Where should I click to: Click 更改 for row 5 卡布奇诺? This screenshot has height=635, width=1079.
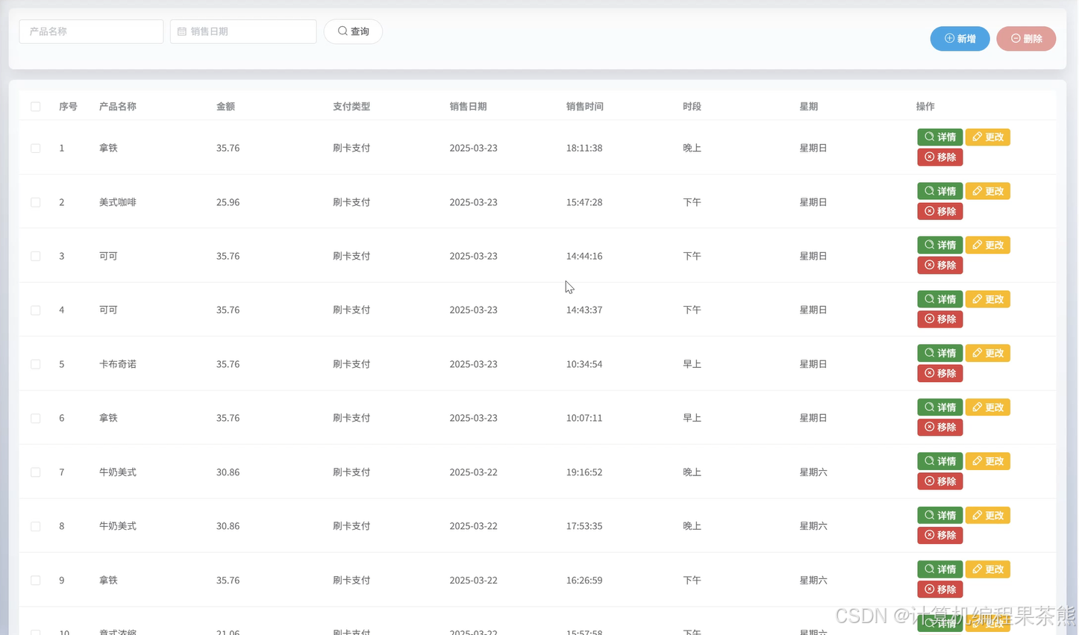tap(987, 353)
